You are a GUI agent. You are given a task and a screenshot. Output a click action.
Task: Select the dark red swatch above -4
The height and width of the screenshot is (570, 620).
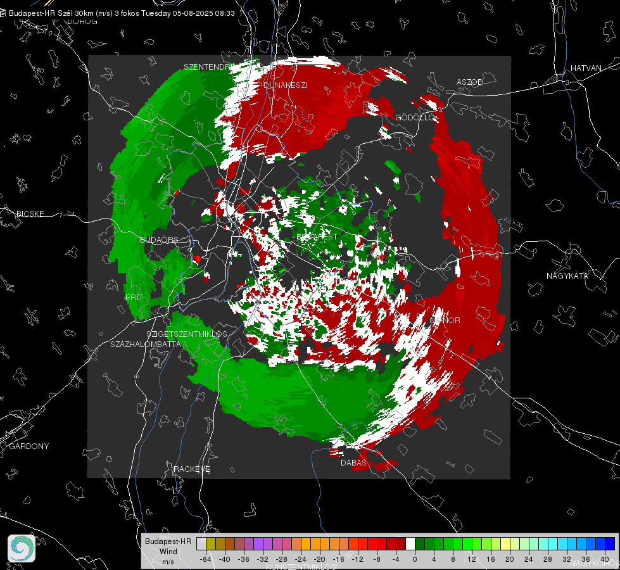tap(401, 543)
